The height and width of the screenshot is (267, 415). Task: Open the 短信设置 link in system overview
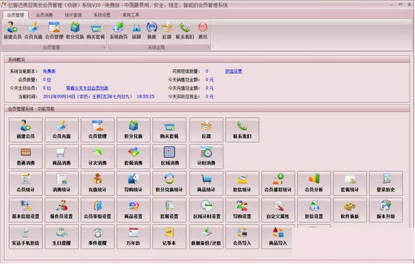coord(234,71)
